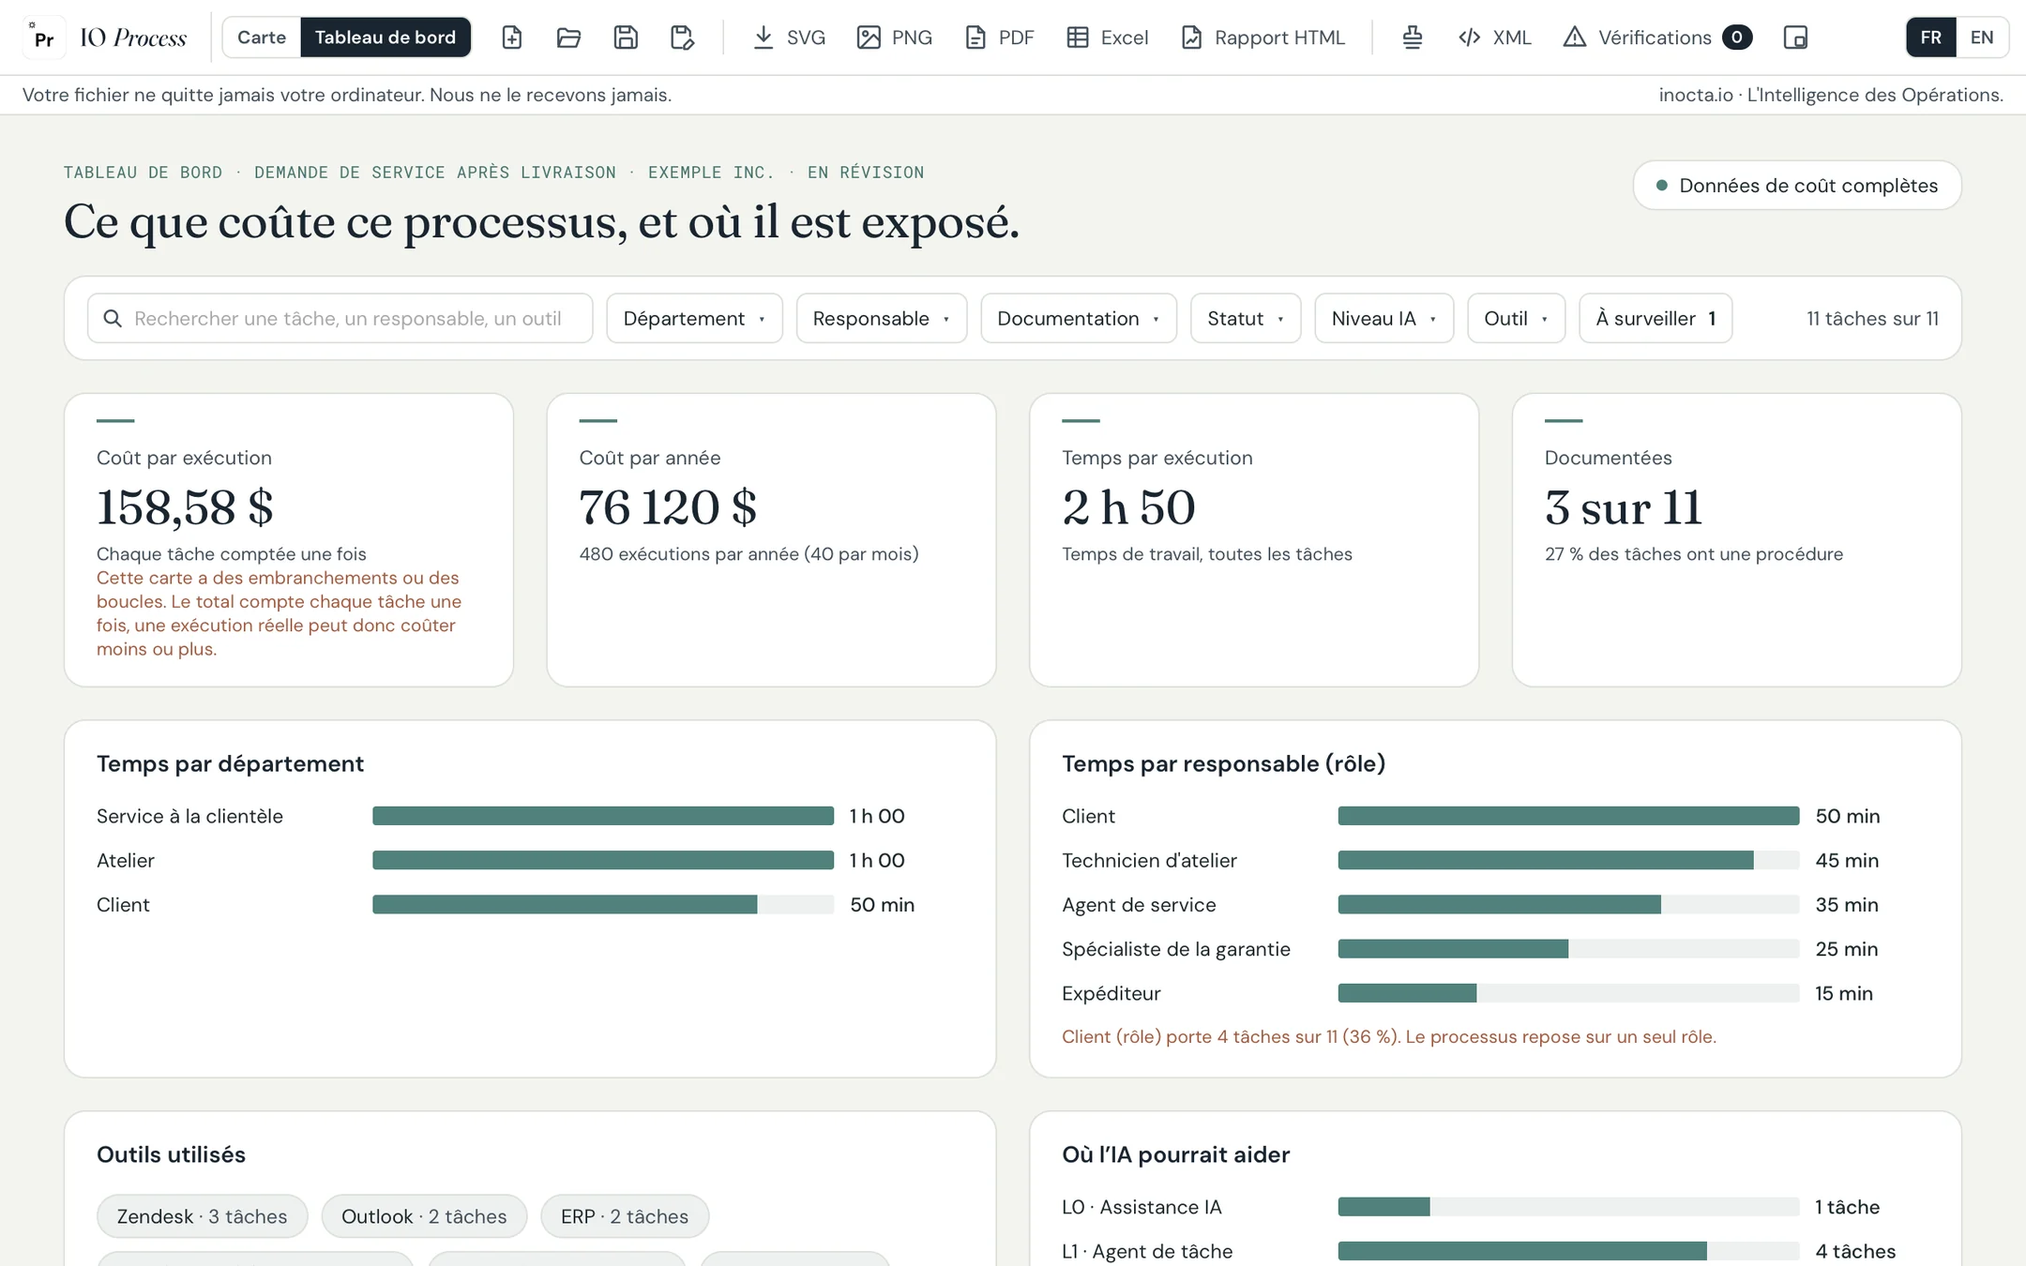Click the search magnifier icon
This screenshot has width=2026, height=1266.
(x=113, y=319)
